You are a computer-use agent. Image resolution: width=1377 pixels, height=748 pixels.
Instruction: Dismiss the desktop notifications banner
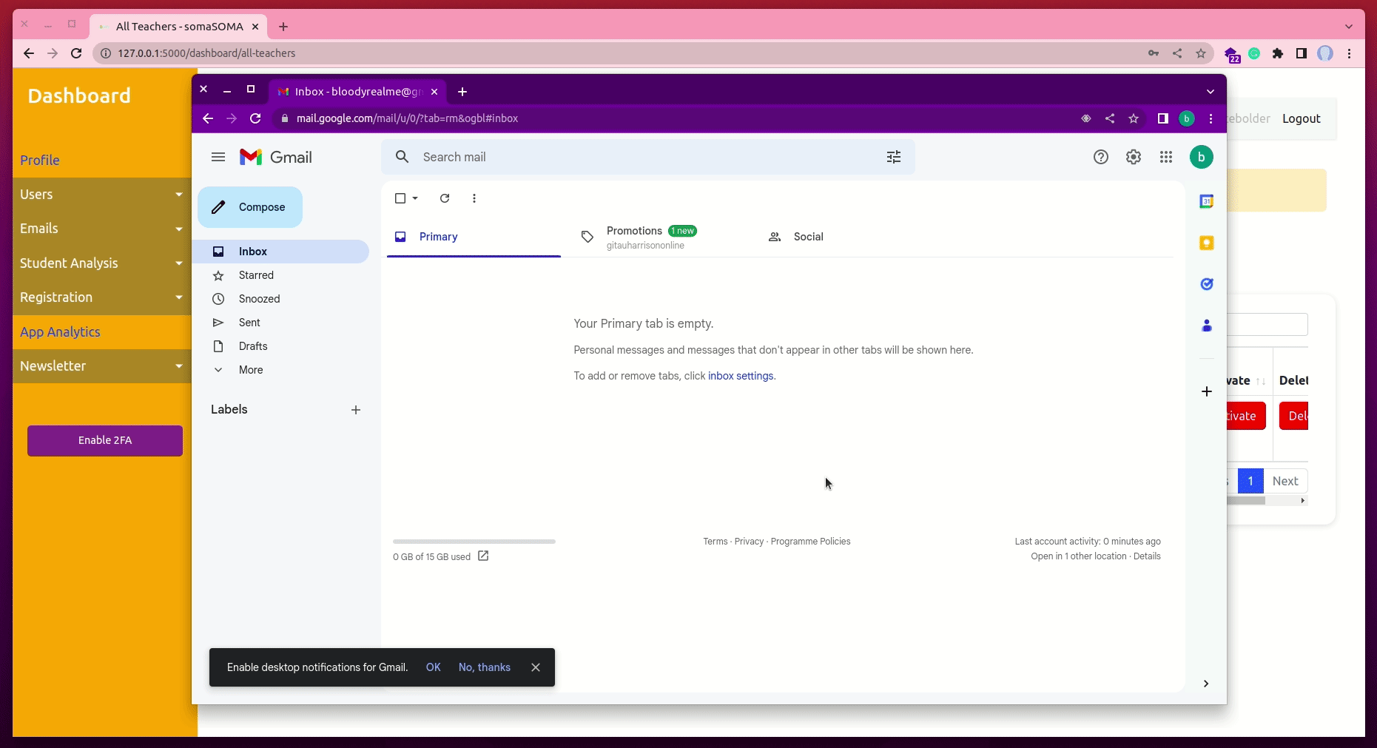pos(535,667)
